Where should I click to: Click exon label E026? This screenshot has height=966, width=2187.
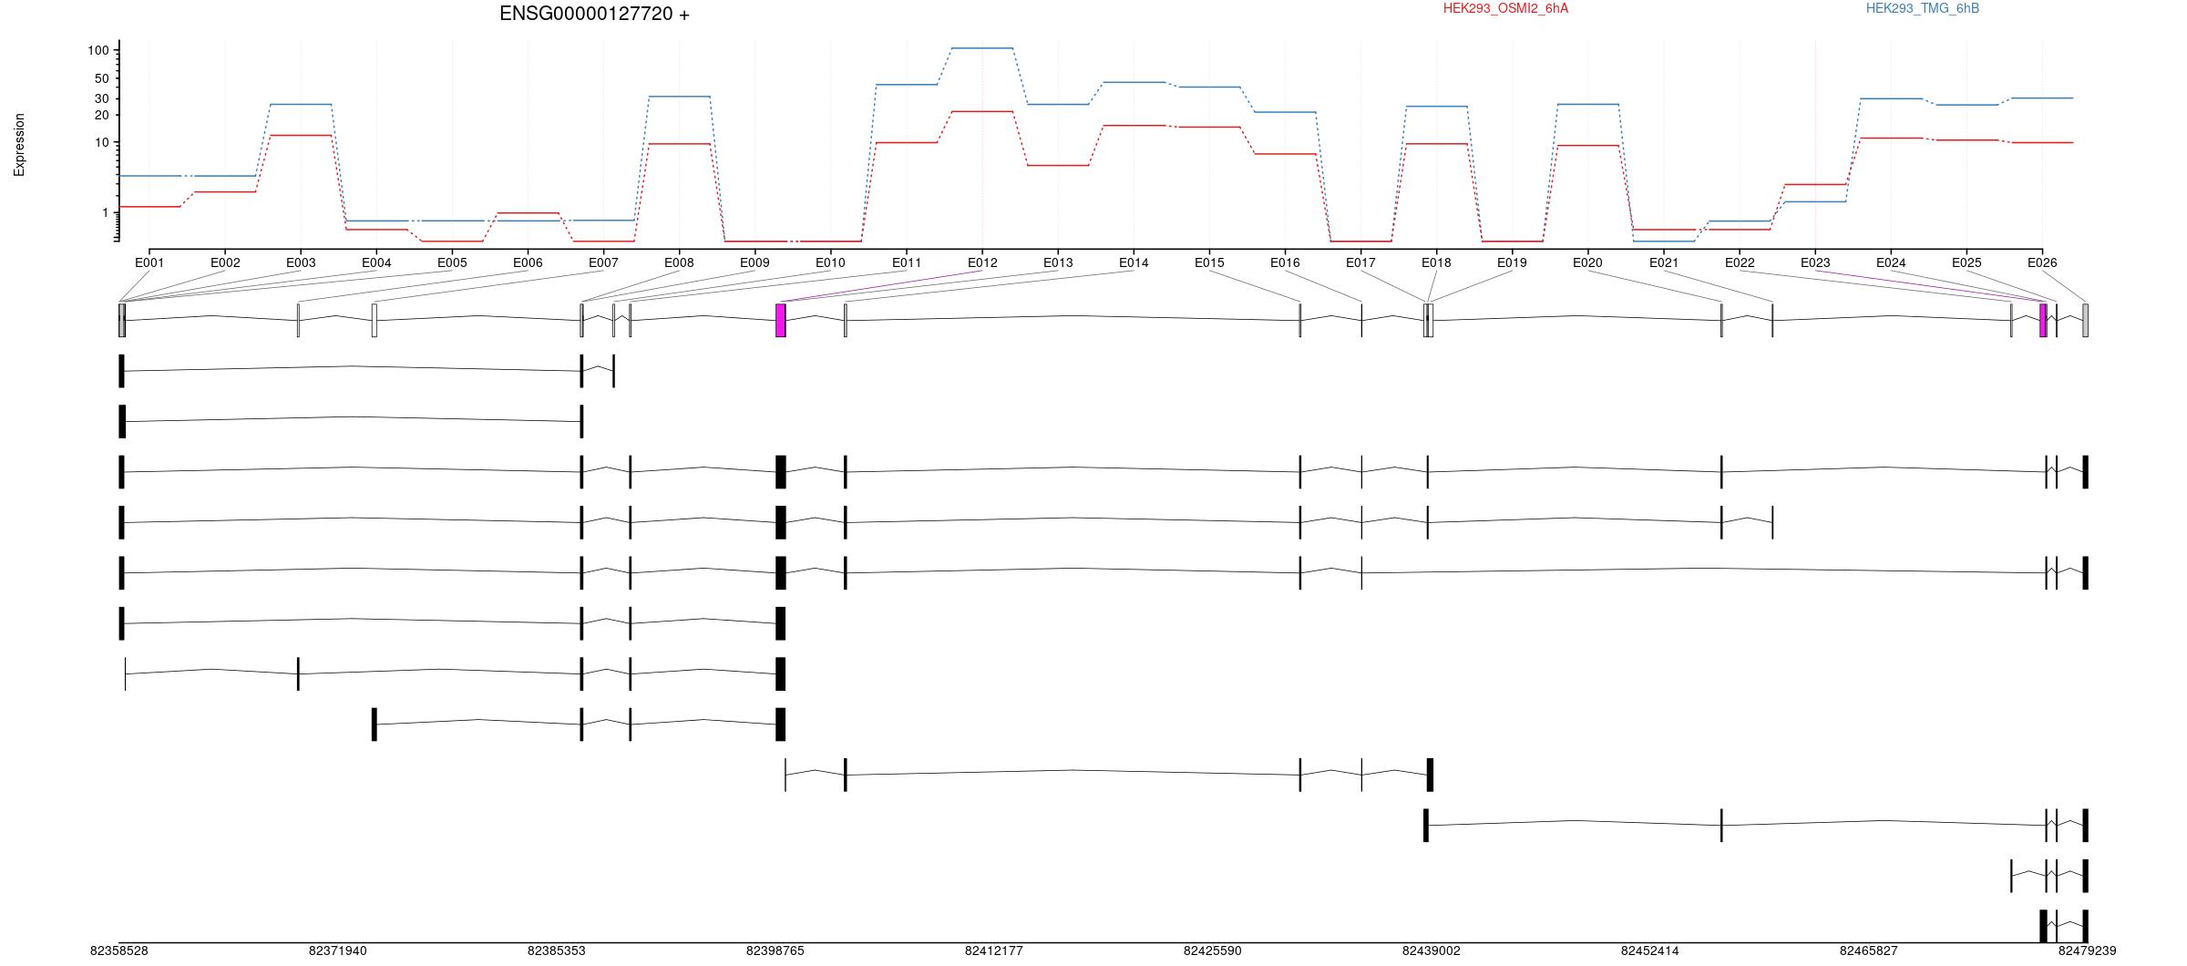point(2042,263)
